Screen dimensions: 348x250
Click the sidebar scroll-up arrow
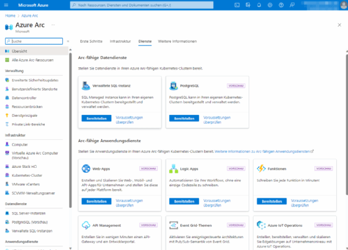(70, 50)
